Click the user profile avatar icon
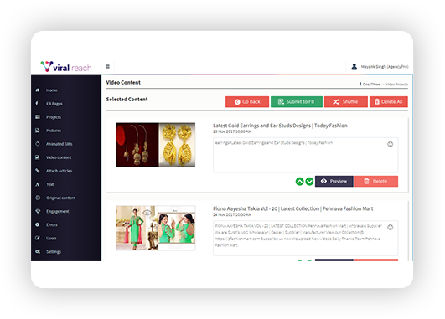This screenshot has height=319, width=445. coord(354,67)
